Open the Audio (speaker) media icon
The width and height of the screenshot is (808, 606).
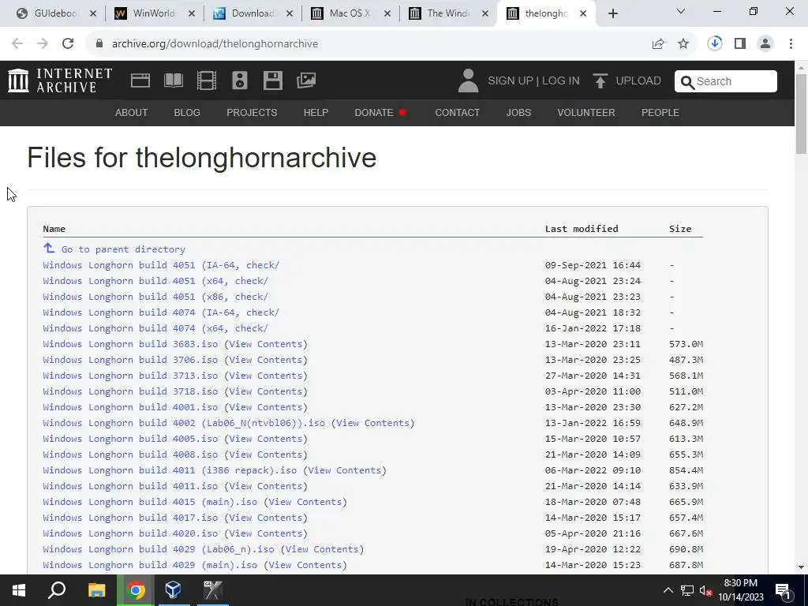(x=240, y=80)
